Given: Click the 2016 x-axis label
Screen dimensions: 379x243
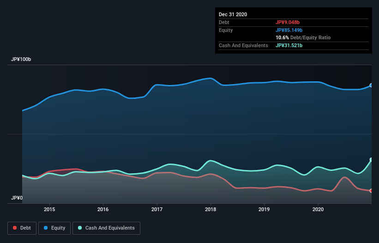Looking at the screenshot, I should pos(103,209).
